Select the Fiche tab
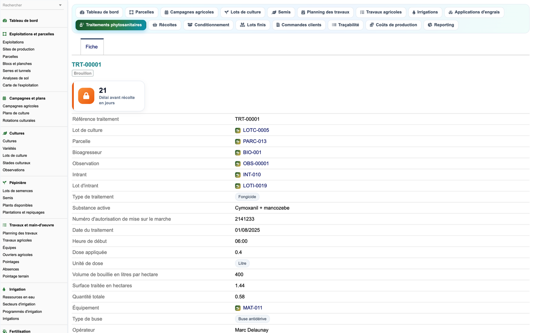Image resolution: width=539 pixels, height=333 pixels. (x=92, y=47)
